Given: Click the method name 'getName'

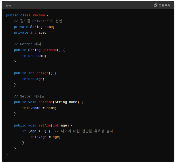Looking at the screenshot, I should click(50, 50).
